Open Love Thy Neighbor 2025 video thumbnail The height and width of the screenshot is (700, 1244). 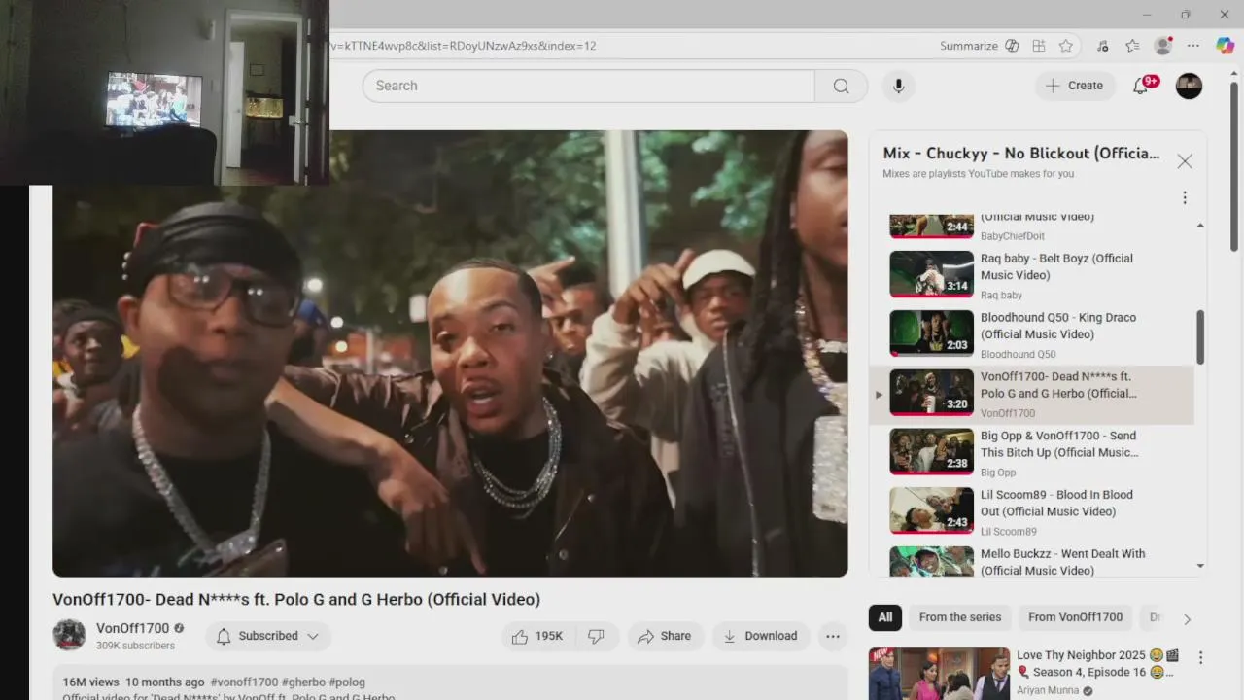coord(939,674)
